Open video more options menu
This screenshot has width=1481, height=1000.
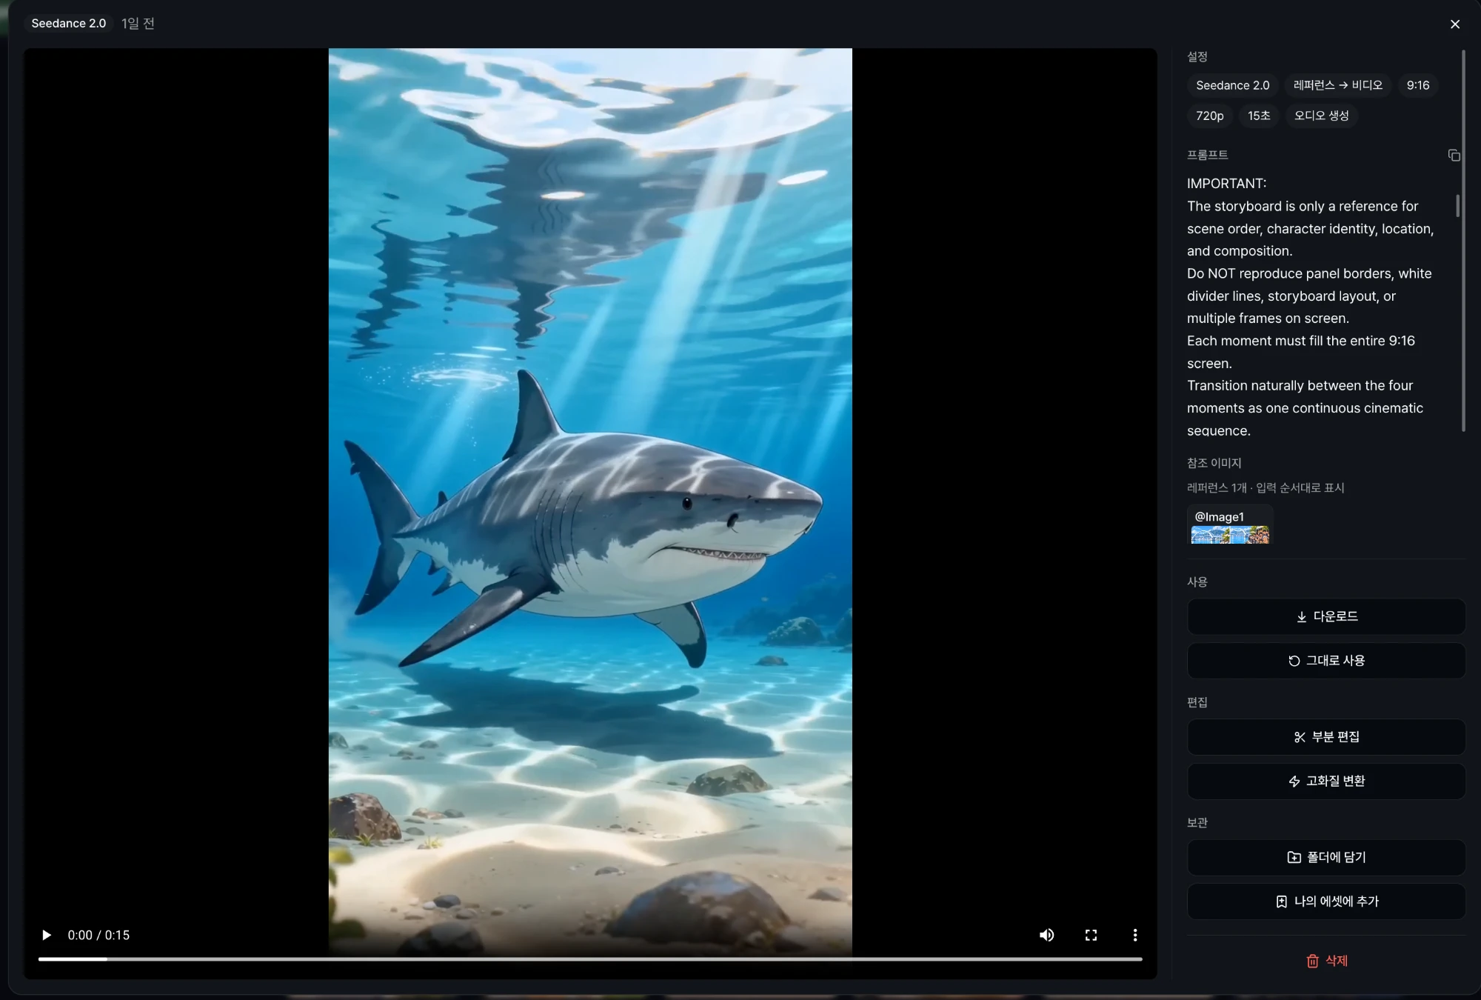[x=1134, y=935]
